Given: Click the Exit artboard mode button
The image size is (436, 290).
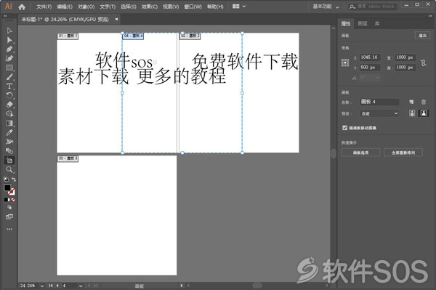Looking at the screenshot, I should [422, 36].
